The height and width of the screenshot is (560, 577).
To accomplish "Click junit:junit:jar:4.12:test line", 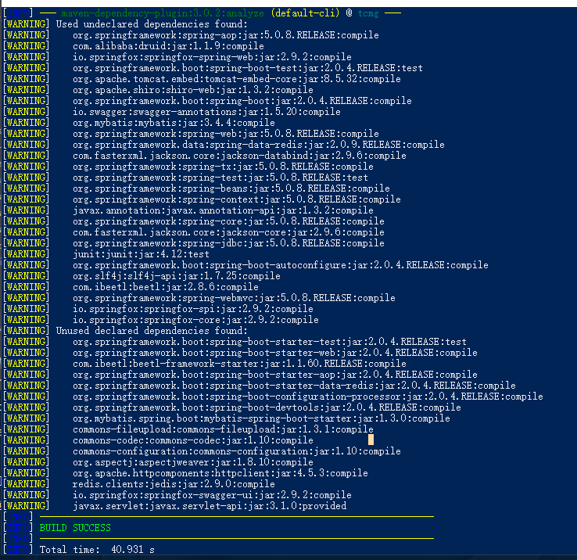I will [x=141, y=254].
